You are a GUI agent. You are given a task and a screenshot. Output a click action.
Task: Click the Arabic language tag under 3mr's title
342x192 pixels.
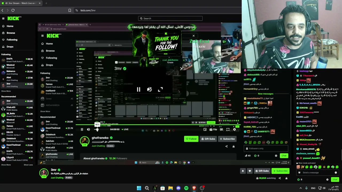pyautogui.click(x=69, y=178)
